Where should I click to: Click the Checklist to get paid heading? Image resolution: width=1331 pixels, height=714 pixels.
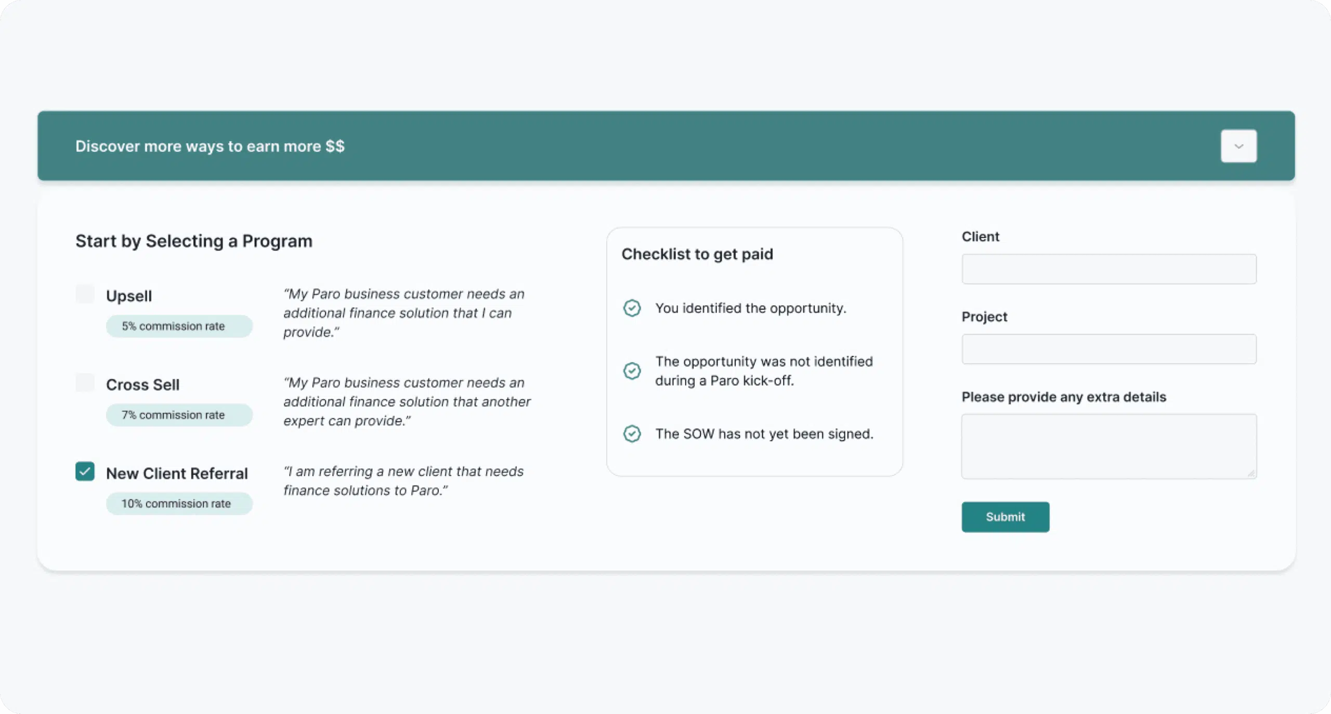[697, 254]
